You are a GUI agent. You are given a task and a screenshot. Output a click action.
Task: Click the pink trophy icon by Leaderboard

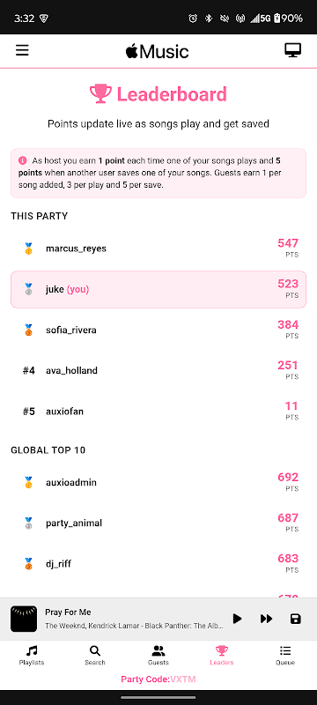tap(100, 94)
